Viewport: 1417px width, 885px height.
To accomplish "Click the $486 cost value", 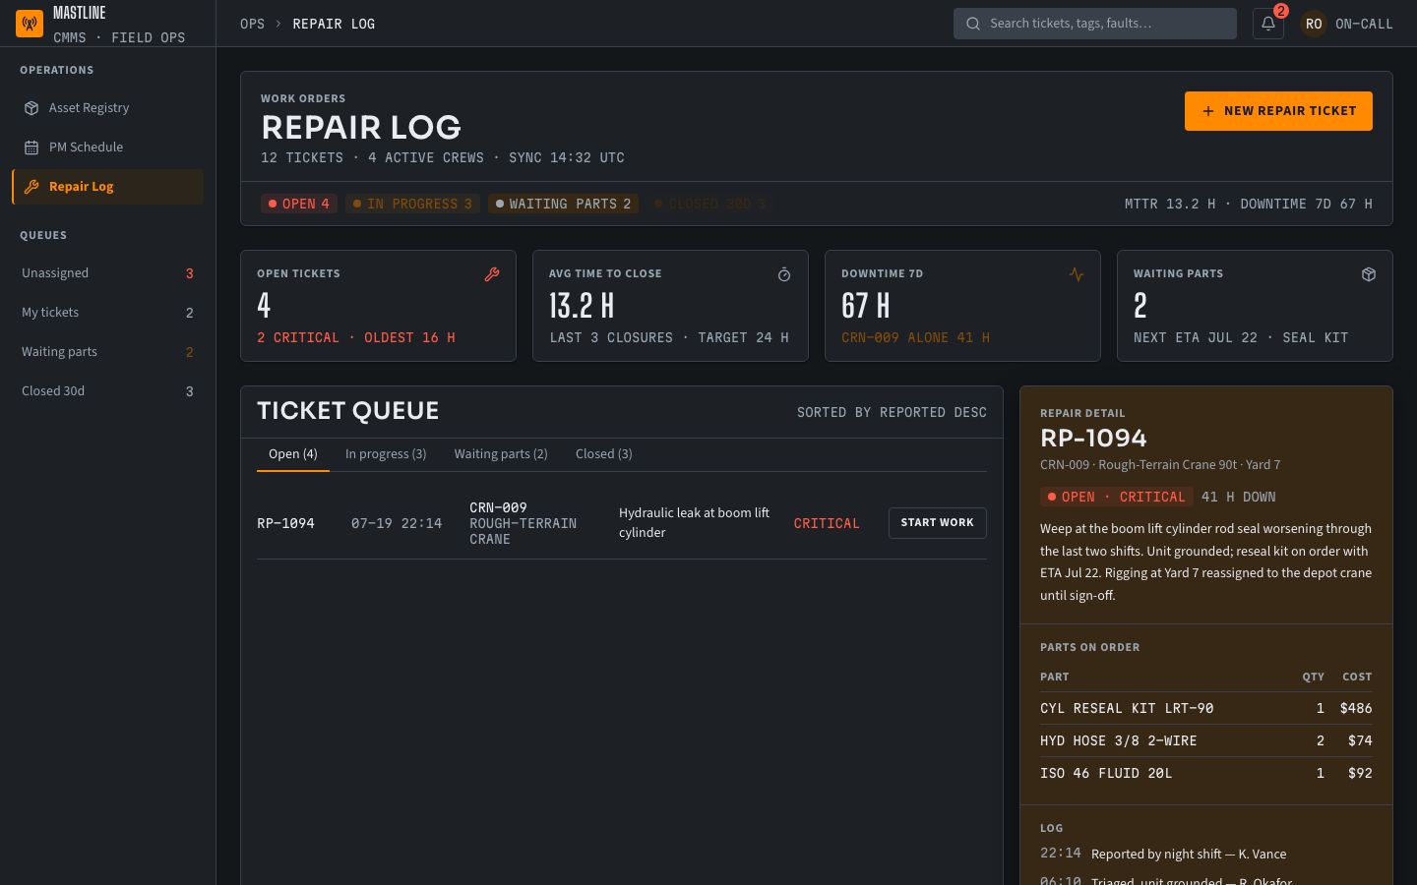I will 1356,708.
